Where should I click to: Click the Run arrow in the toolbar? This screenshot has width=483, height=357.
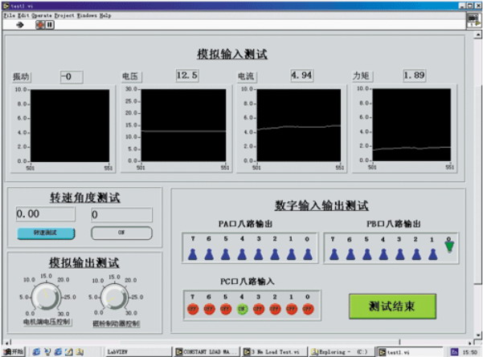20,24
